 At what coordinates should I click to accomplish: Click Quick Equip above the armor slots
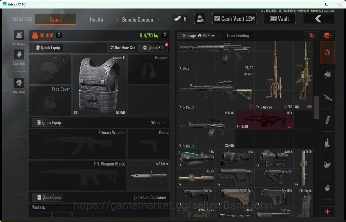tap(48, 48)
